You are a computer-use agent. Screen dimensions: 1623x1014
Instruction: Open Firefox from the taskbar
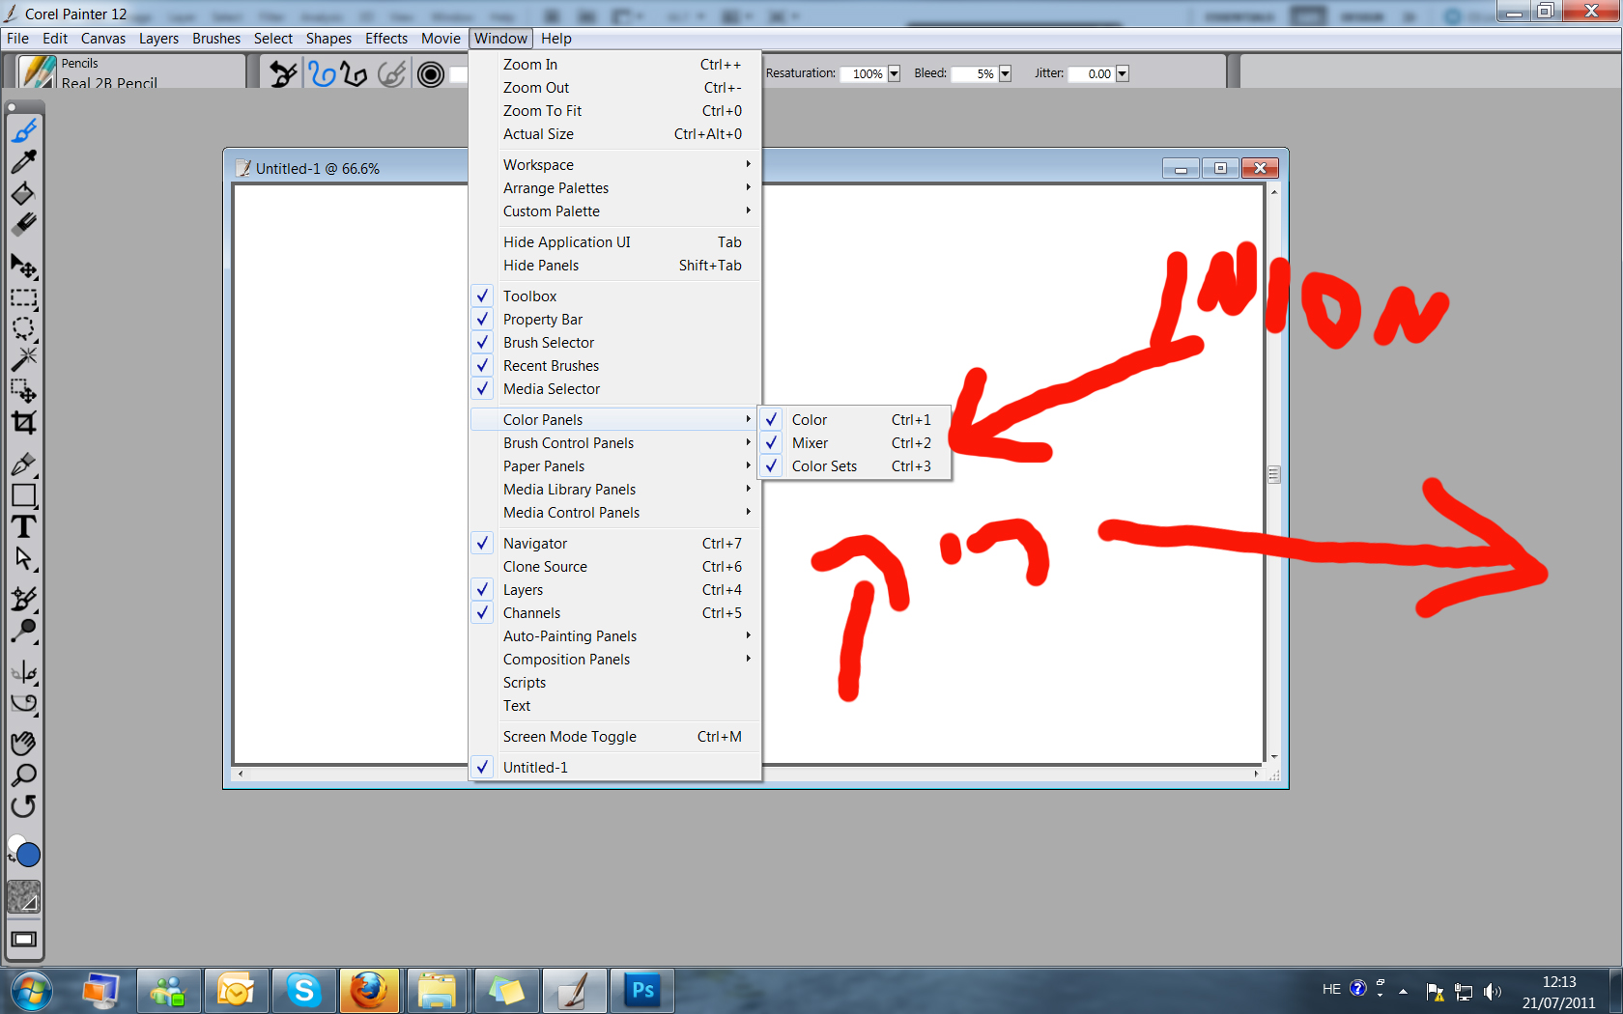click(x=369, y=991)
